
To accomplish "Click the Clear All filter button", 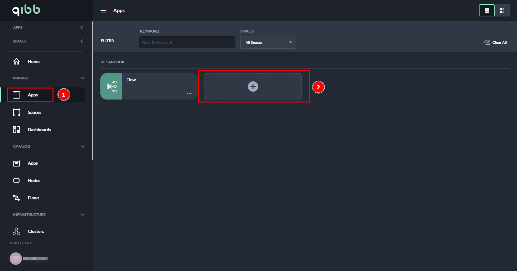I will [x=496, y=42].
